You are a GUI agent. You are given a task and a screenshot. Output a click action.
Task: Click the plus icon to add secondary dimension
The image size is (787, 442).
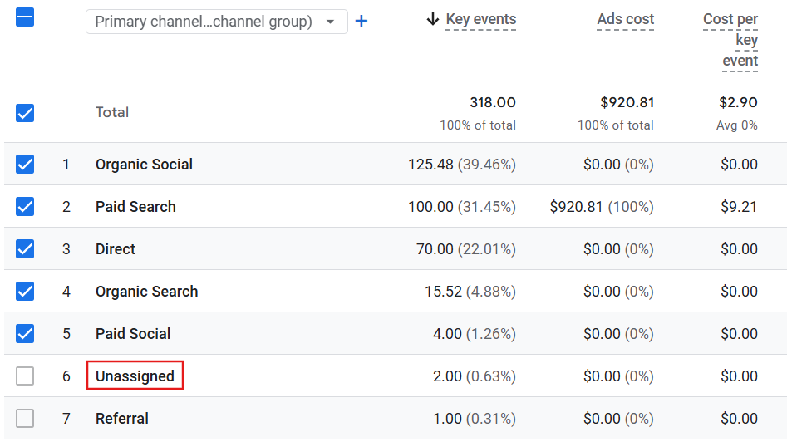[x=362, y=21]
